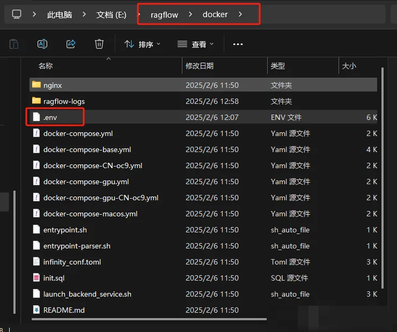Click docker breadcrumb segment
The width and height of the screenshot is (397, 332).
coord(215,14)
